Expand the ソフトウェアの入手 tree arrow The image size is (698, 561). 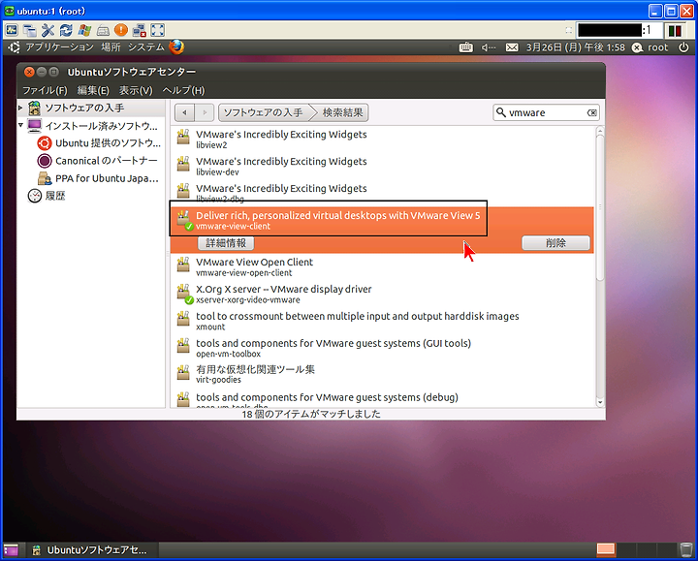coord(20,108)
